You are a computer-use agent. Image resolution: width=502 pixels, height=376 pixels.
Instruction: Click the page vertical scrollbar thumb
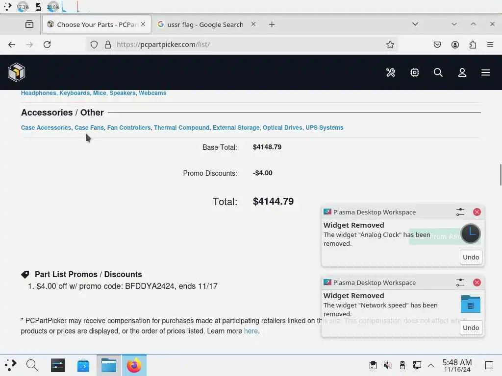501,175
